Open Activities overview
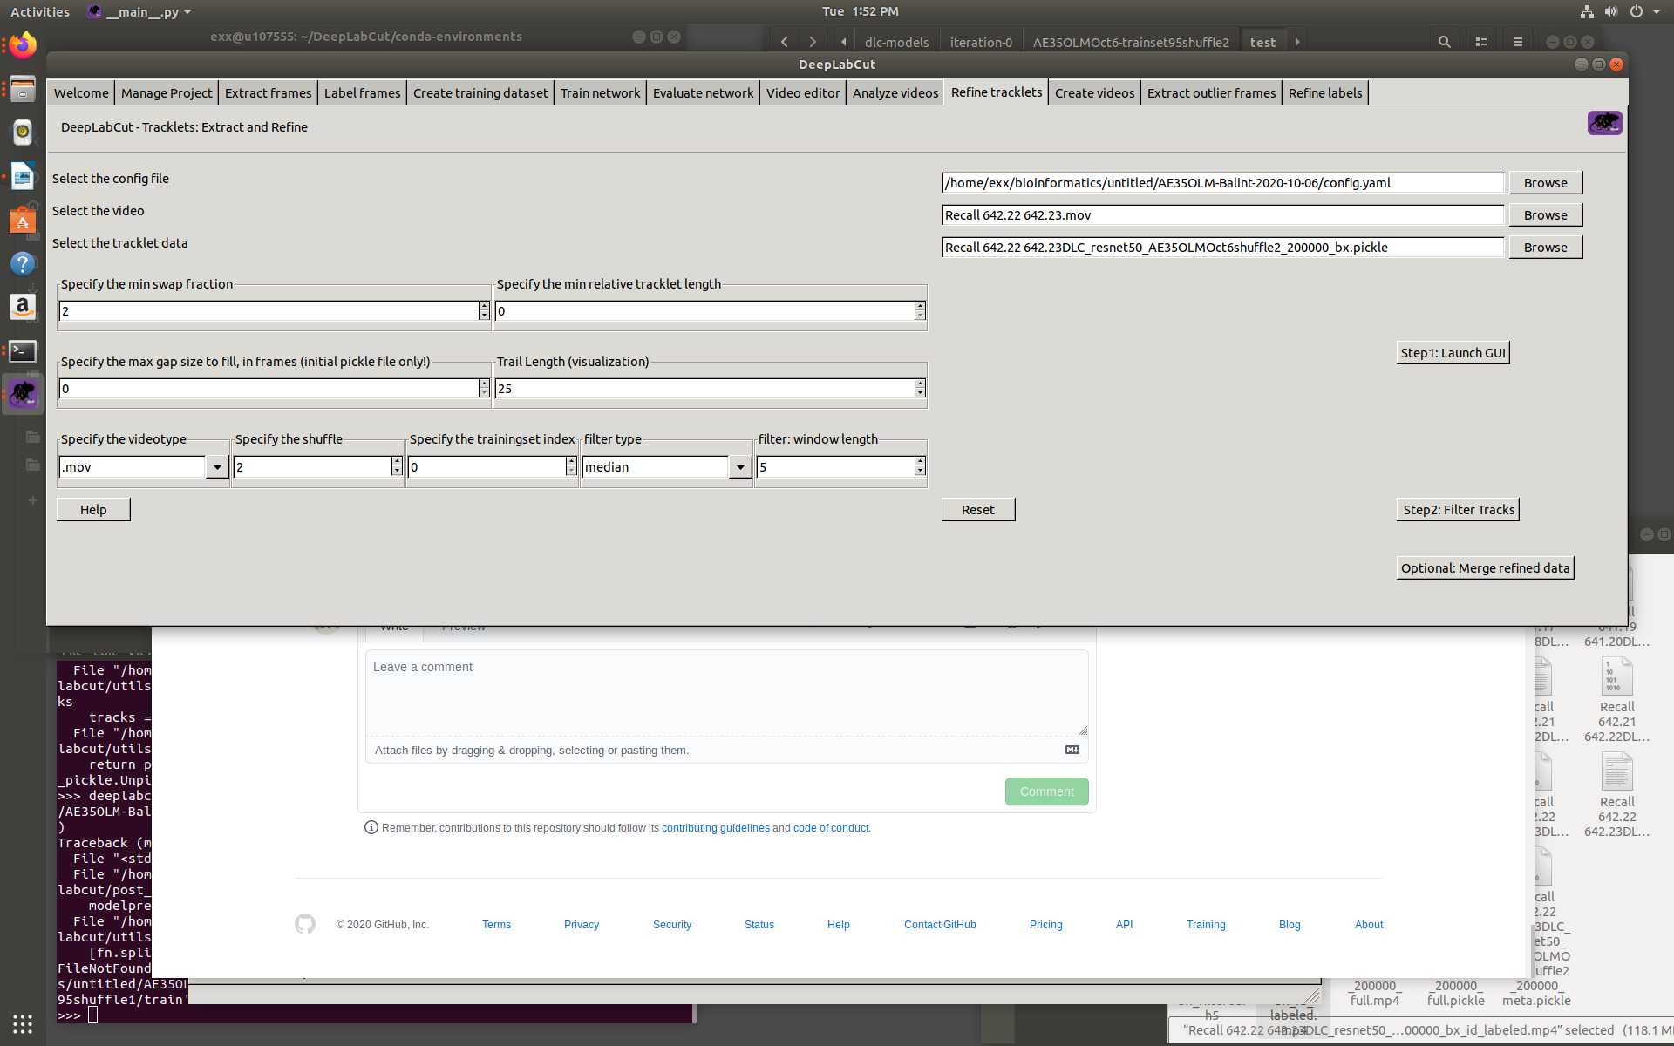The height and width of the screenshot is (1046, 1674). pyautogui.click(x=40, y=12)
